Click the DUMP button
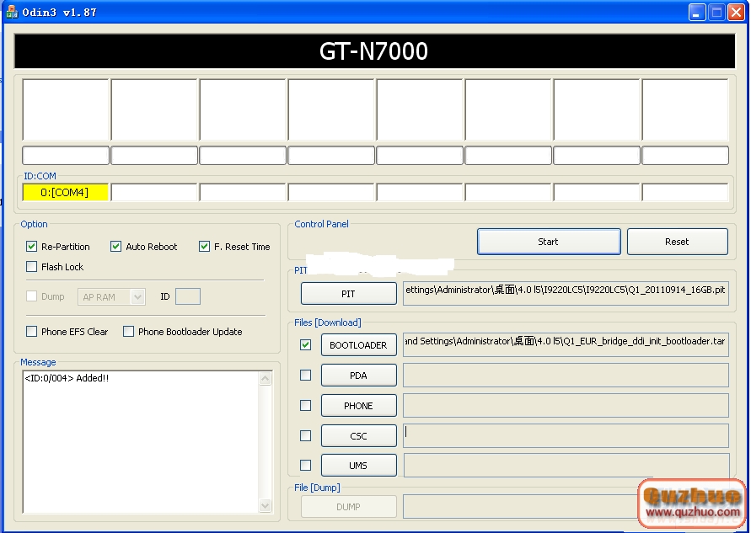 (x=349, y=507)
